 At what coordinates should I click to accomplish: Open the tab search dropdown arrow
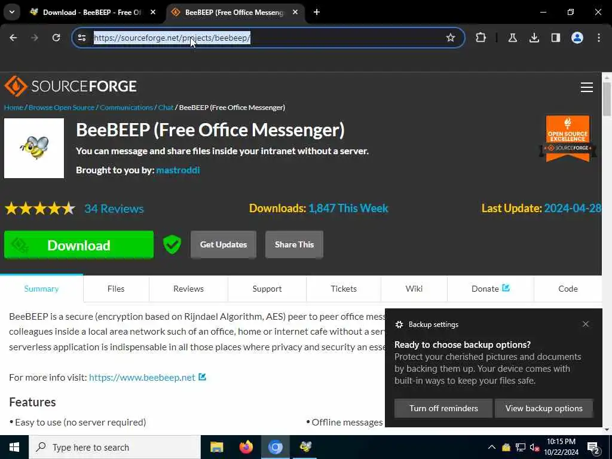tap(12, 12)
